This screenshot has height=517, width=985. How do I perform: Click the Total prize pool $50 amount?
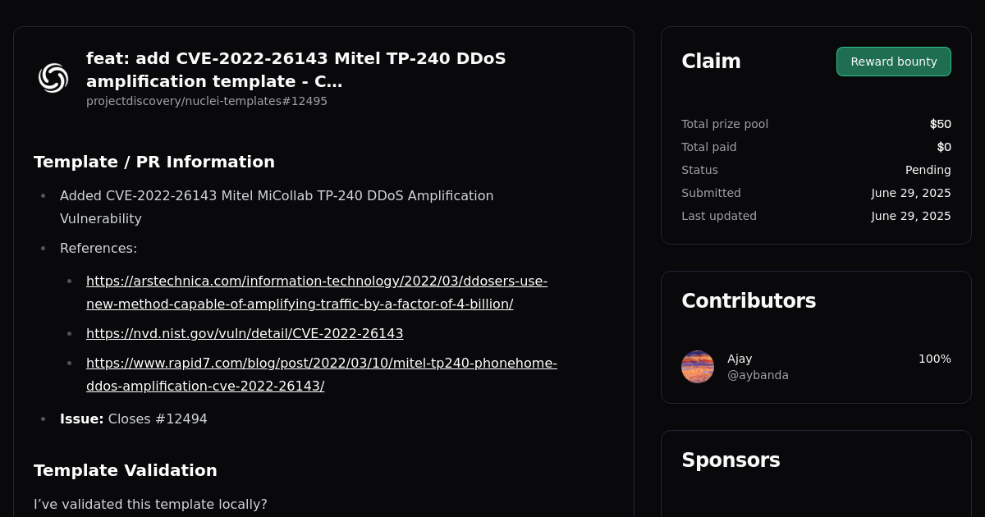coord(941,124)
